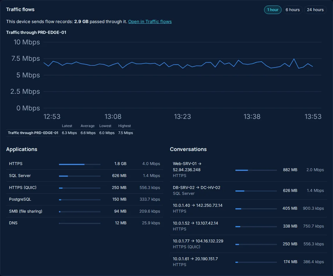333x276 pixels.
Task: Click the HTTPS (QUIC) application usage bar
Action: [x=80, y=188]
